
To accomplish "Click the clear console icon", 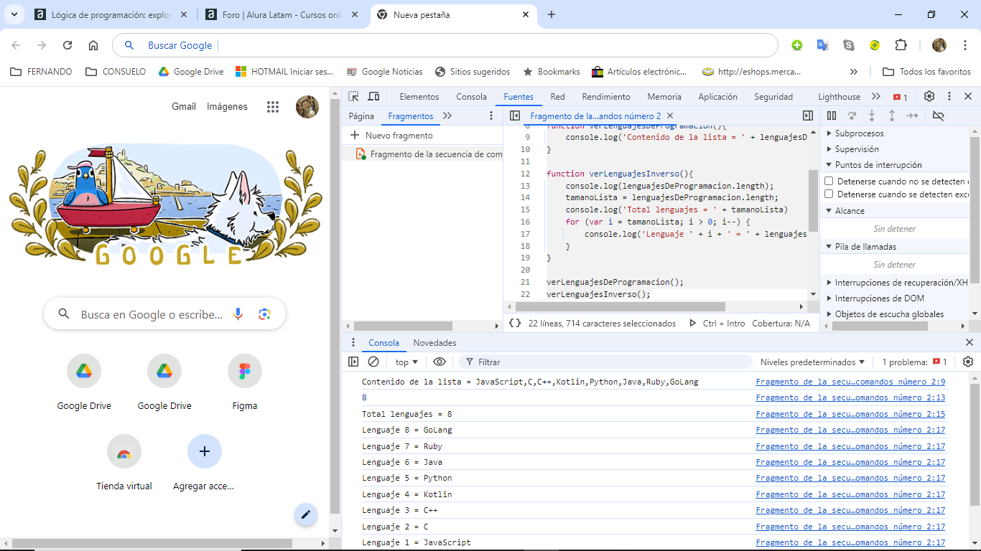I will coord(373,362).
